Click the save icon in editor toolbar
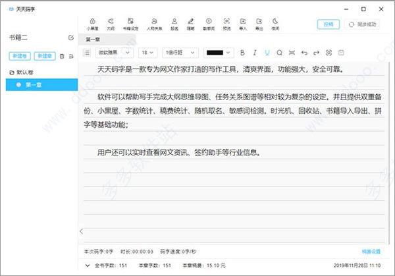Image resolution: width=395 pixels, height=276 pixels. (x=341, y=53)
